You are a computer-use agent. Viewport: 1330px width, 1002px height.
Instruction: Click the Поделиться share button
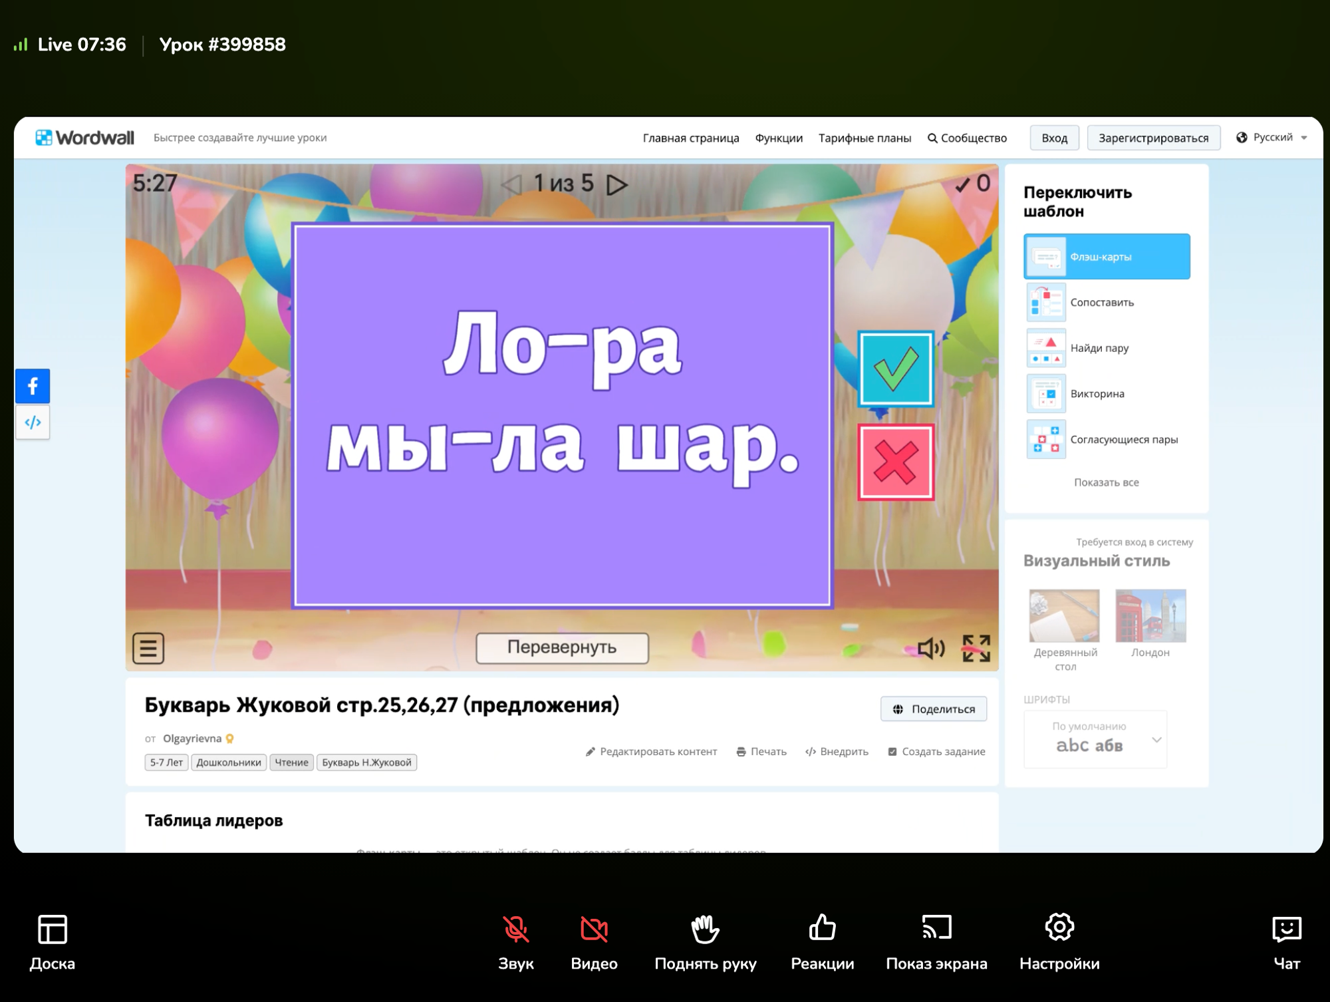point(934,709)
